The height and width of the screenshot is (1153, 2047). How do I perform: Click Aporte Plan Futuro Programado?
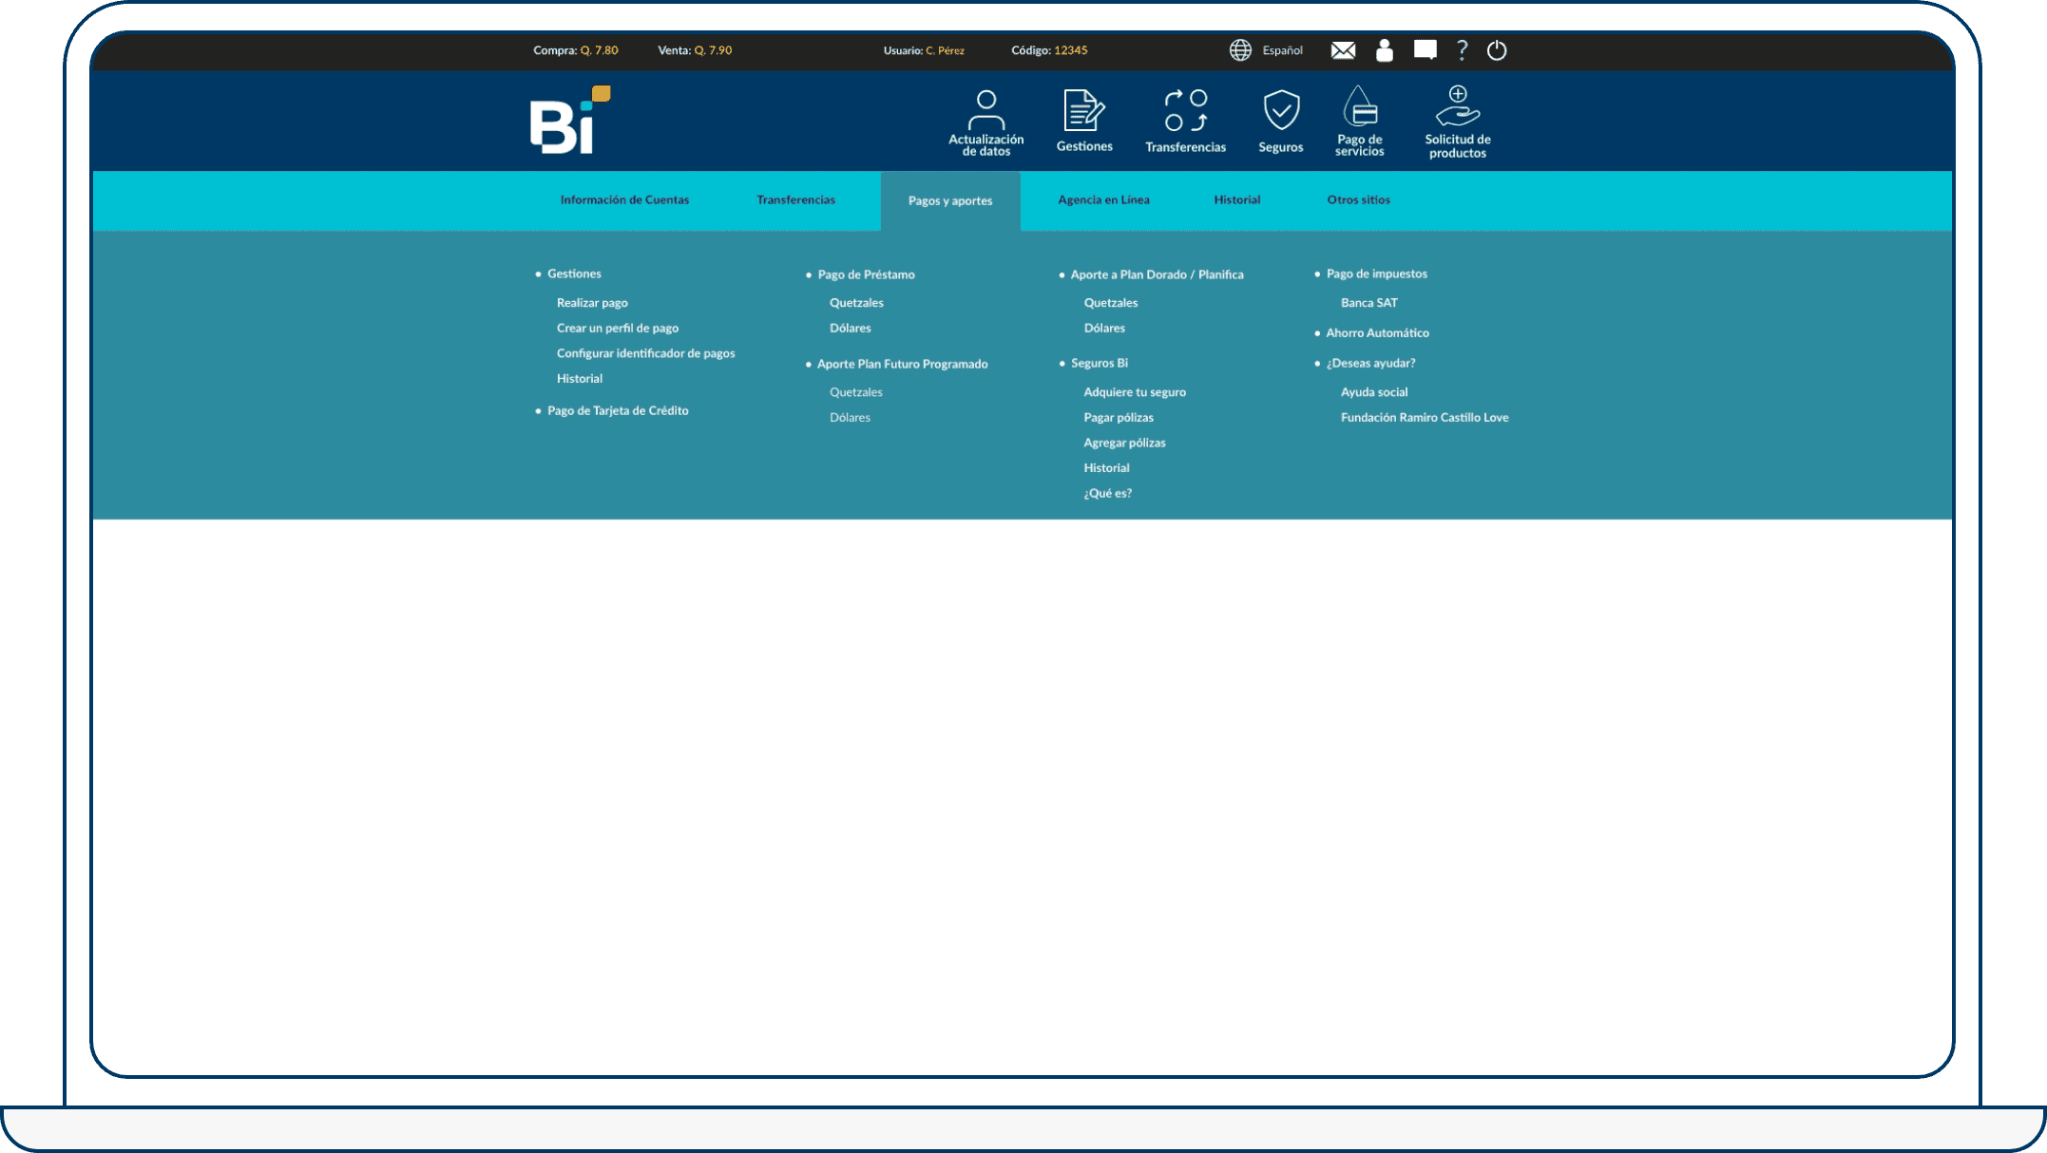[903, 364]
